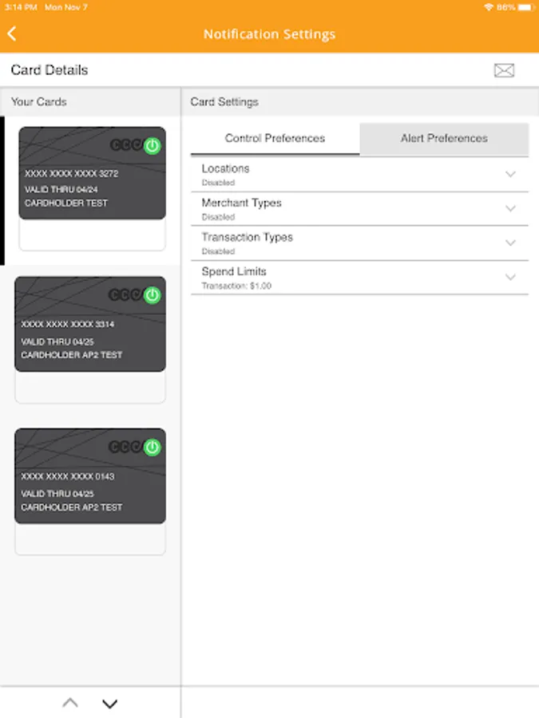Image resolution: width=539 pixels, height=718 pixels.
Task: Toggle power button on card ending 0143
Action: (x=153, y=447)
